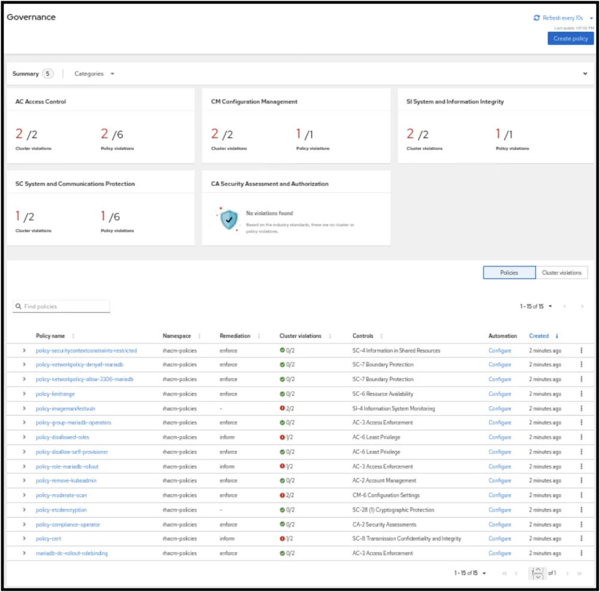Open kebab menu for policy-limitrange row
600x592 pixels.
(581, 394)
